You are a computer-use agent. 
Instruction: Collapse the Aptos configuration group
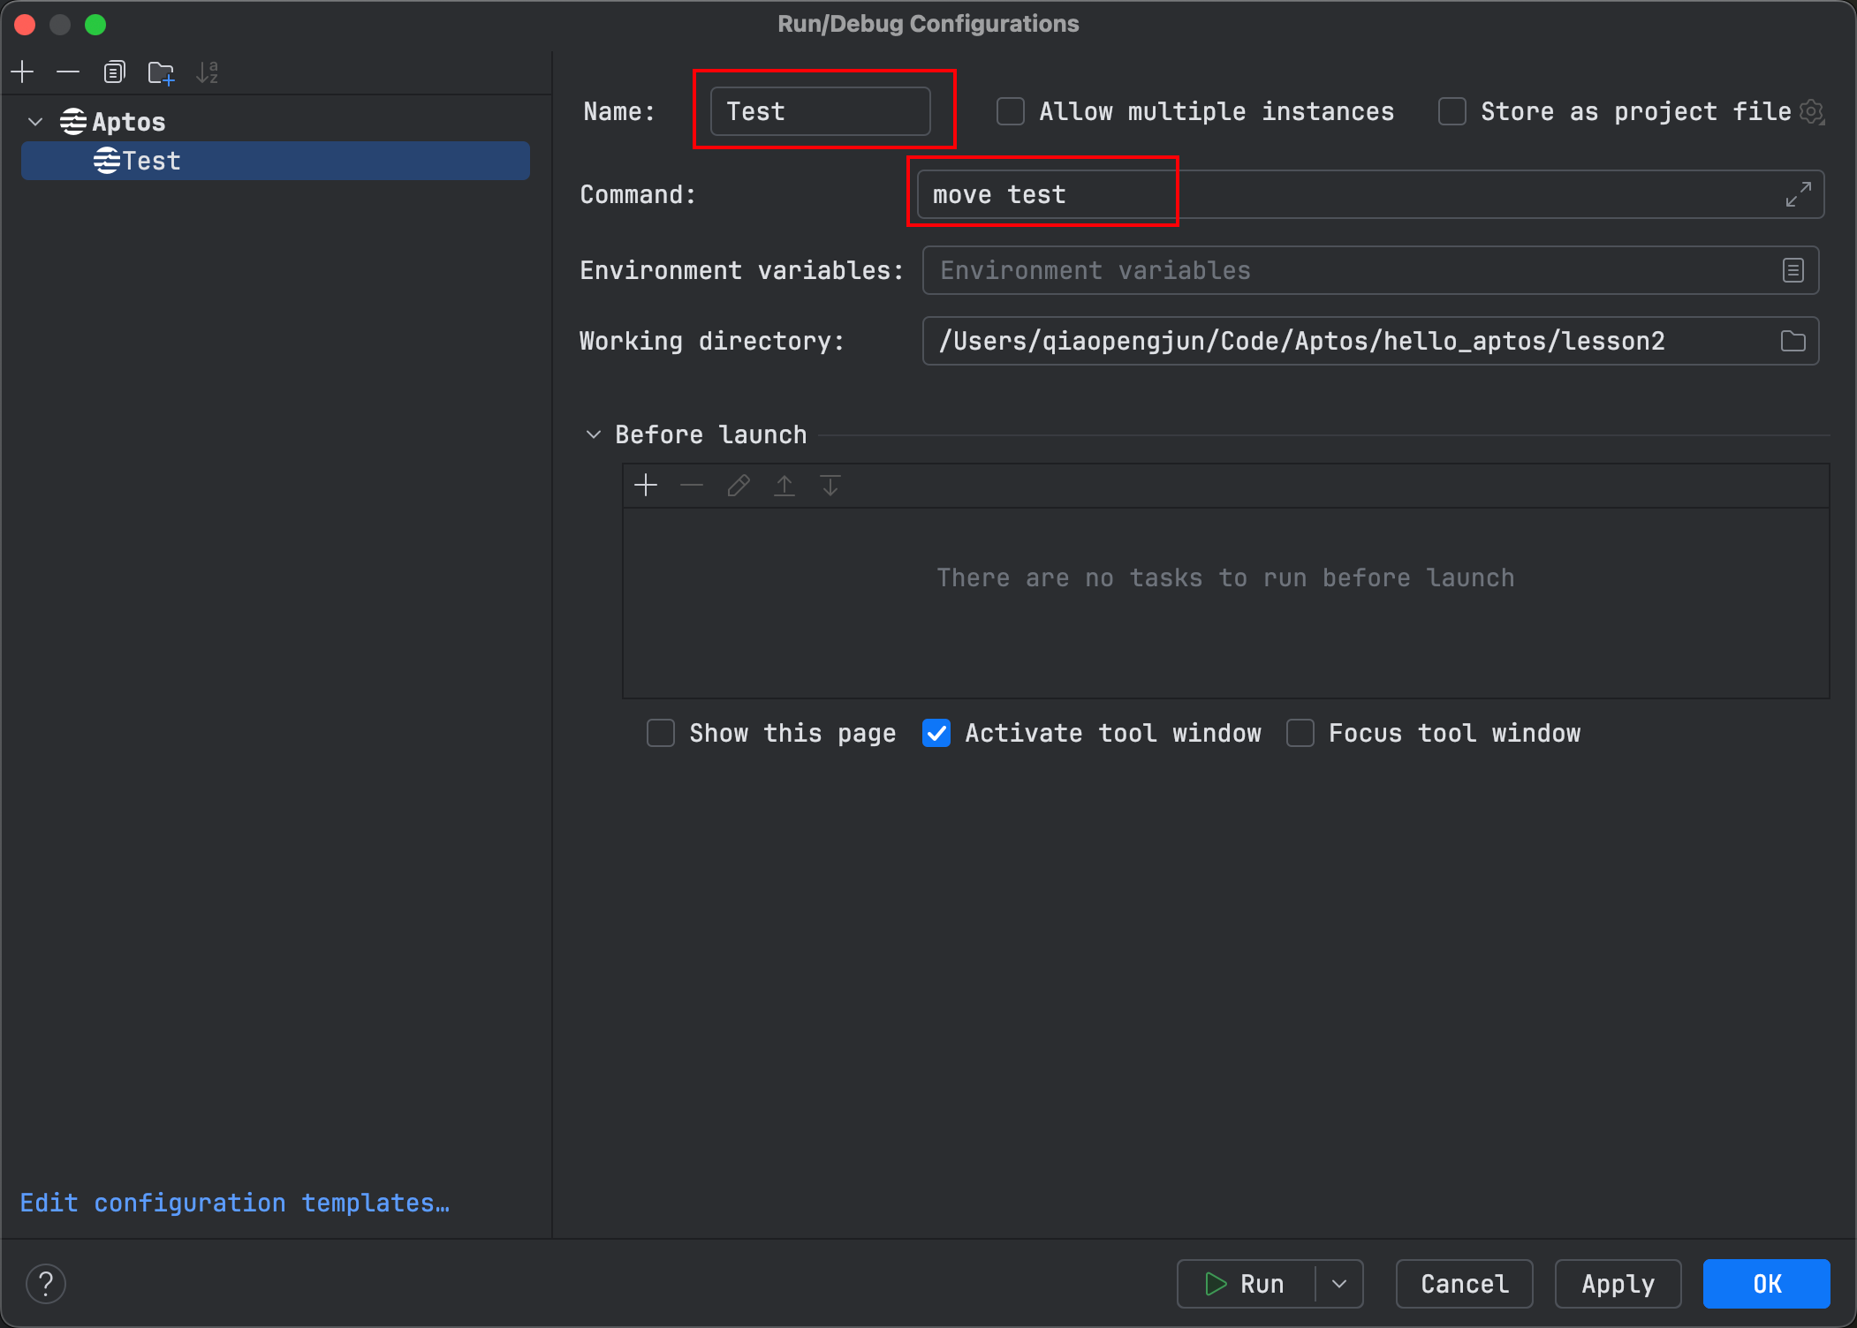35,122
